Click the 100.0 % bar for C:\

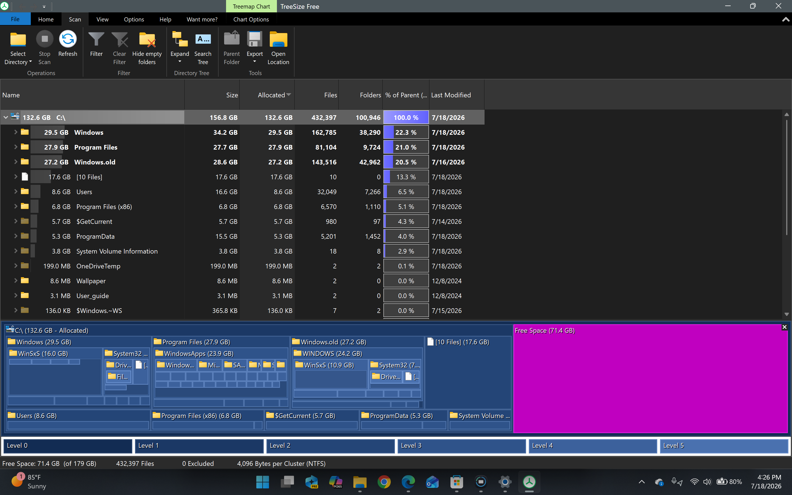pos(406,117)
